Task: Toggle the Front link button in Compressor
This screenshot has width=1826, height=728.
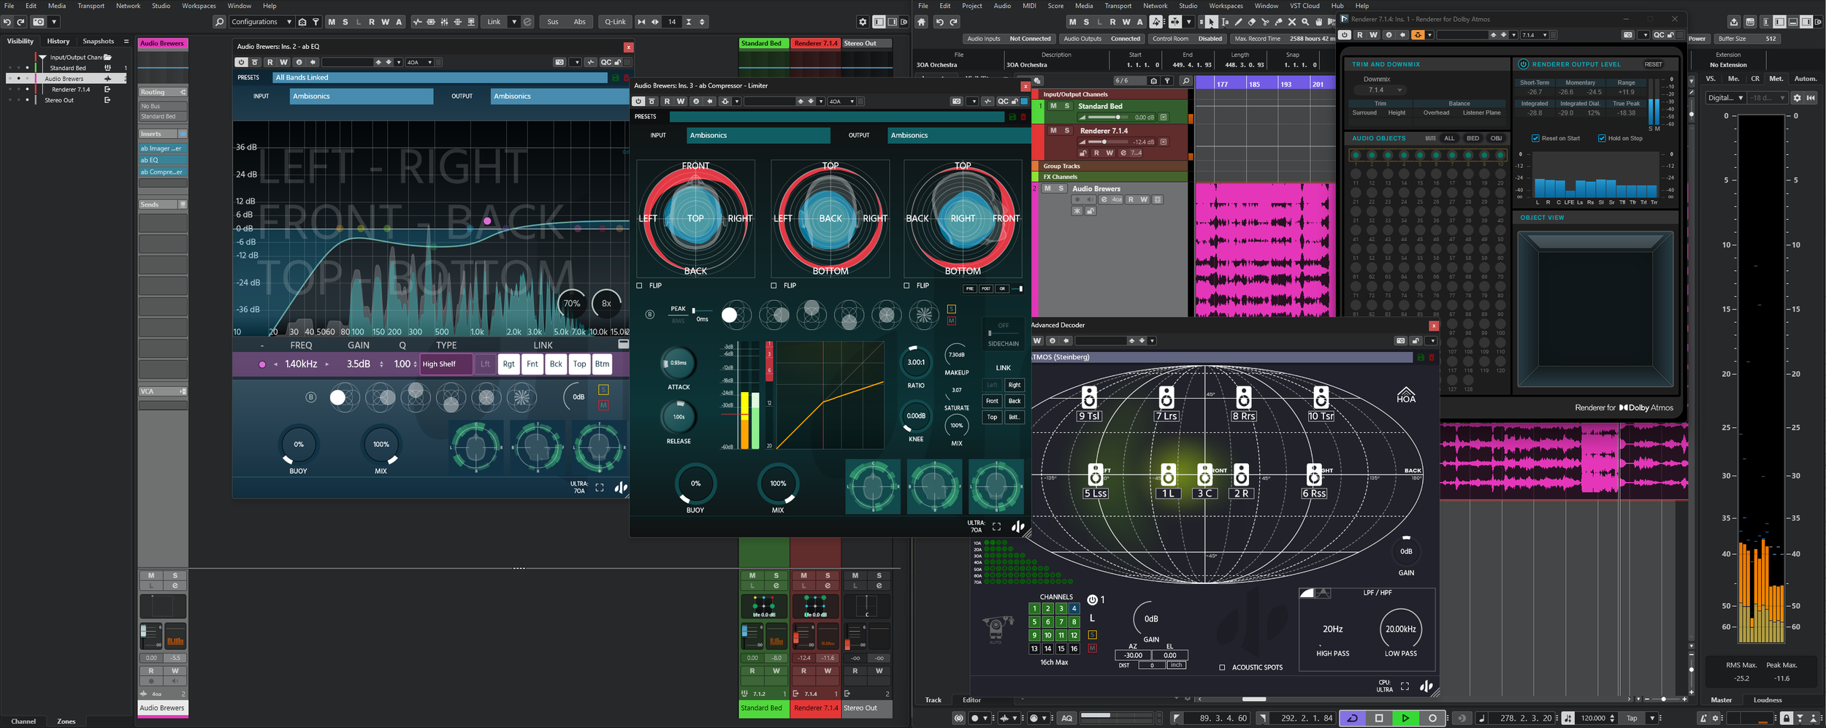Action: click(992, 401)
